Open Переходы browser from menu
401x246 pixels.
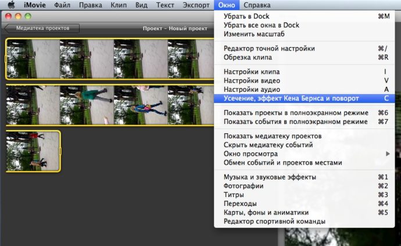[x=305, y=204]
